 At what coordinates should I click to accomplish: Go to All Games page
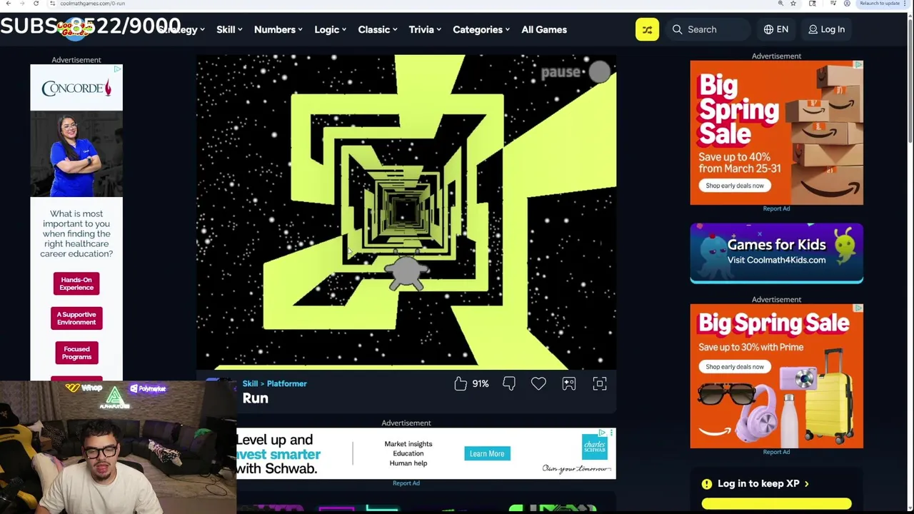coord(544,29)
